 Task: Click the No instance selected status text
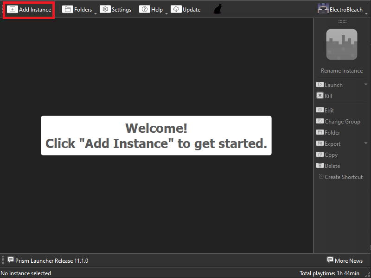tap(26, 273)
